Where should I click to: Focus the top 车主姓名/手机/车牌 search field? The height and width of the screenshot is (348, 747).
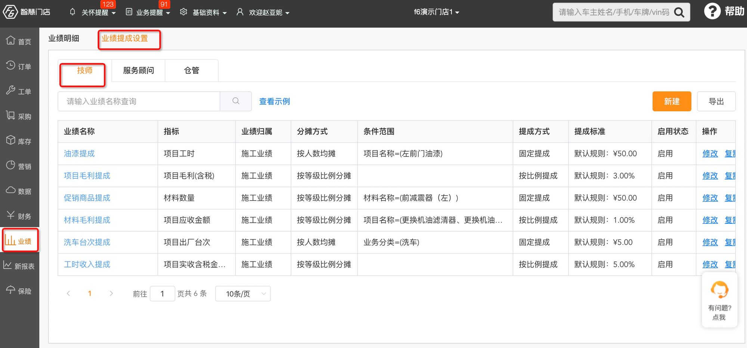(x=614, y=12)
